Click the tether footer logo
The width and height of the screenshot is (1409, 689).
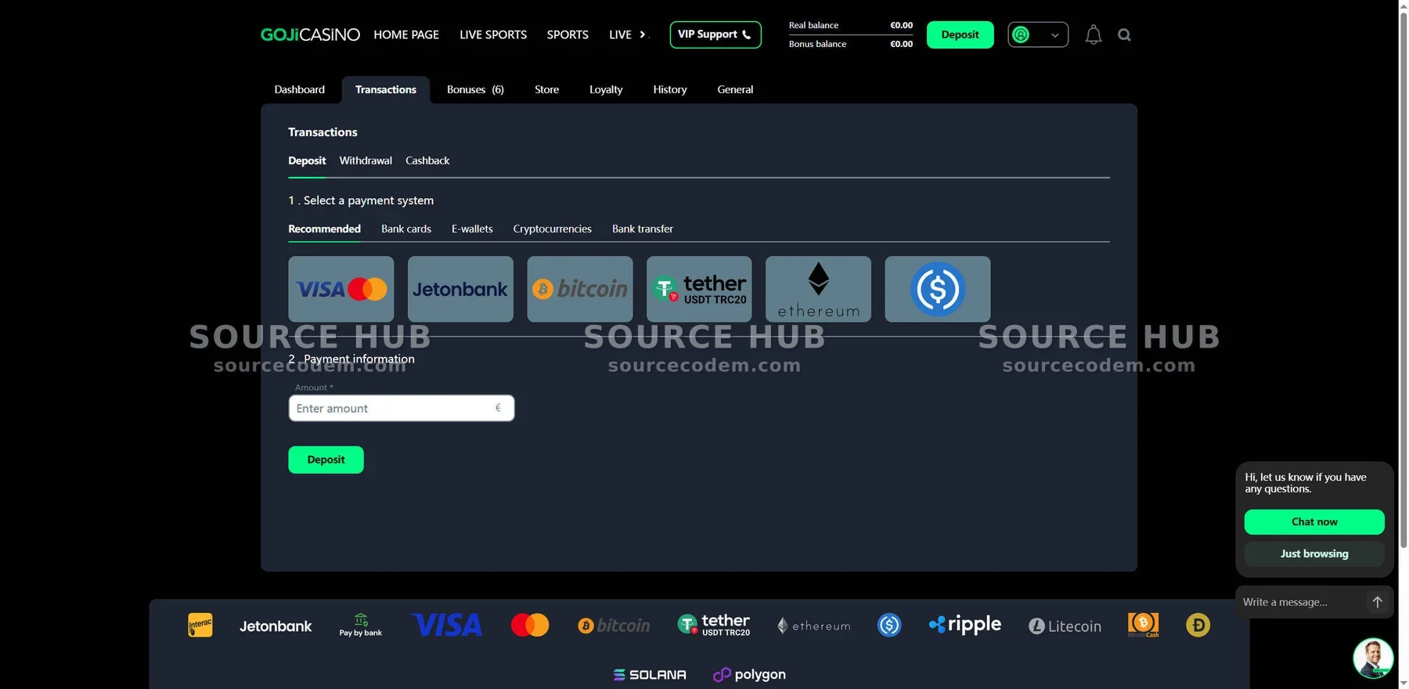714,625
